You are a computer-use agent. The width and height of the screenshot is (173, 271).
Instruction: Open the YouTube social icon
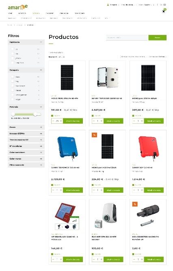point(164,5)
